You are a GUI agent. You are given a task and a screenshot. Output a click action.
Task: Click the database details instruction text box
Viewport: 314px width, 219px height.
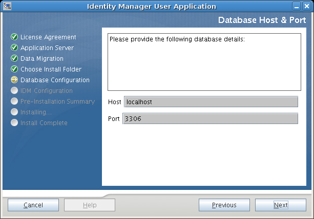(x=204, y=61)
